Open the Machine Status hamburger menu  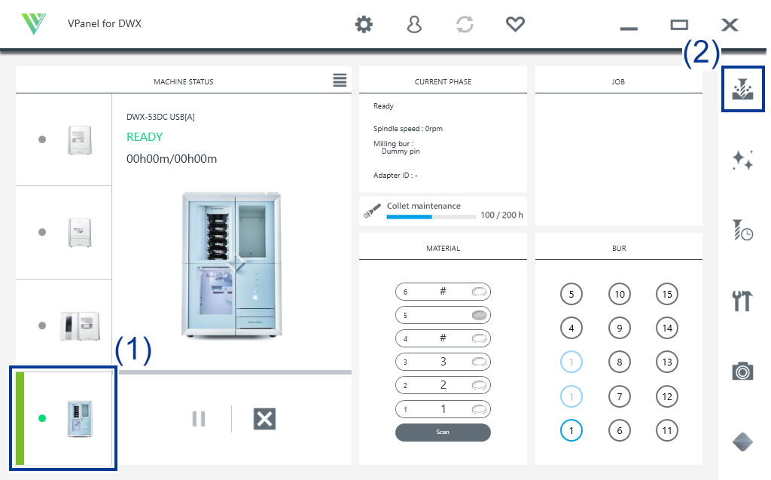click(x=340, y=80)
